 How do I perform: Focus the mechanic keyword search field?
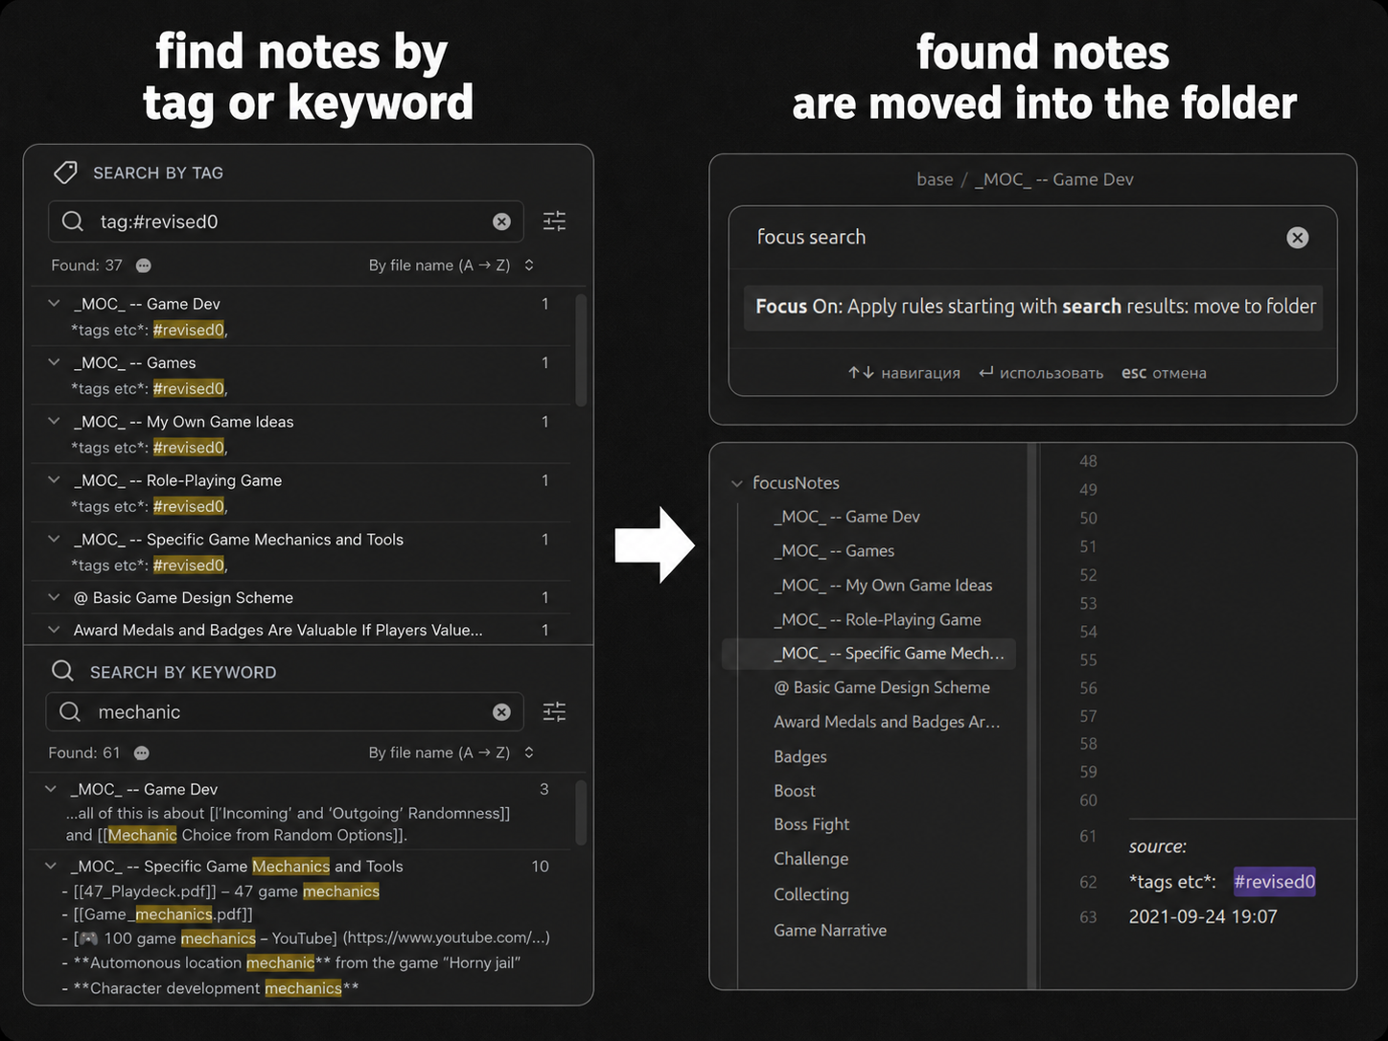(x=285, y=712)
